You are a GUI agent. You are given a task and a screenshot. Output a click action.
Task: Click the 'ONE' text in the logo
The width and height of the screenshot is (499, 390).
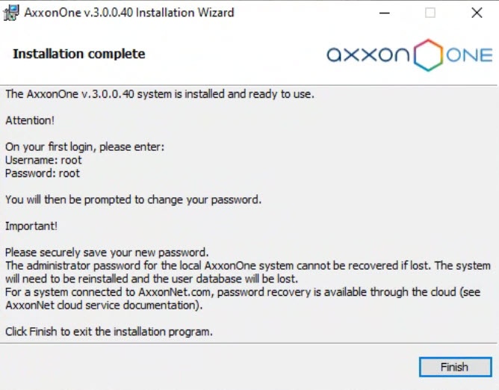coord(469,56)
